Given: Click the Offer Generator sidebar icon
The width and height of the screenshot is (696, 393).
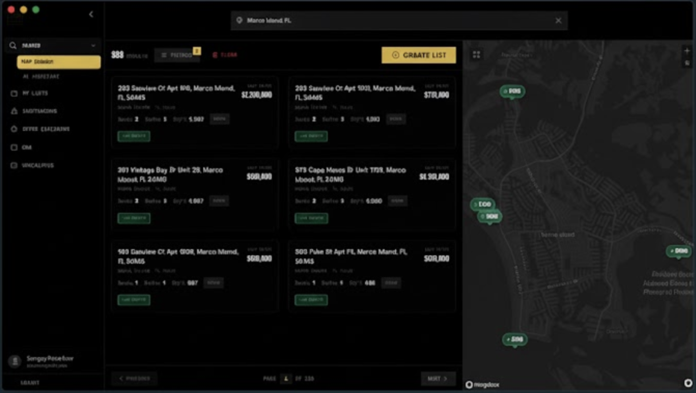Looking at the screenshot, I should pos(14,129).
